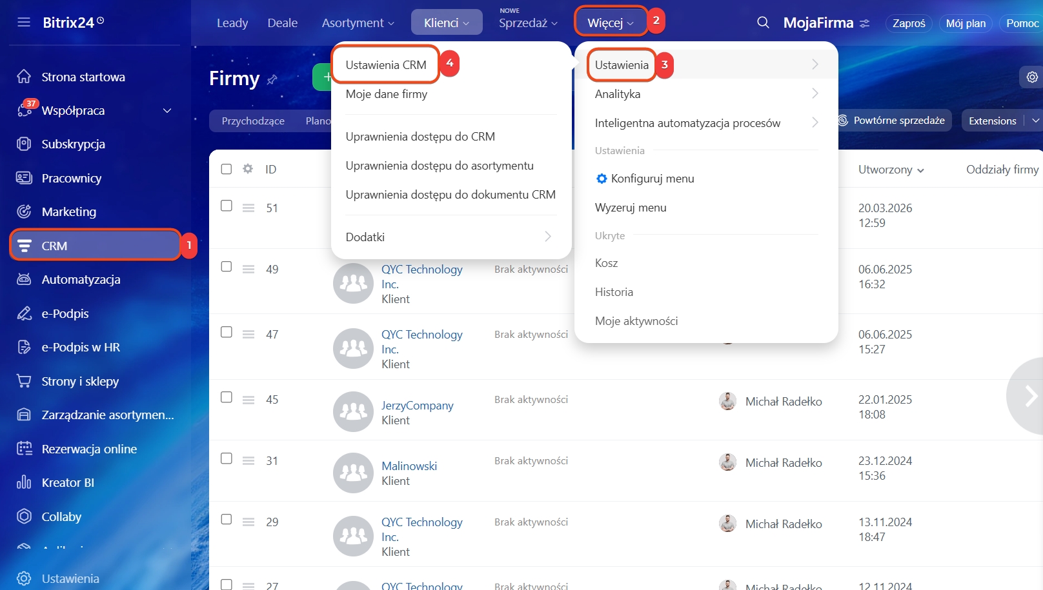Click the Strony i sklepy cart icon
Viewport: 1043px width, 590px height.
(24, 381)
